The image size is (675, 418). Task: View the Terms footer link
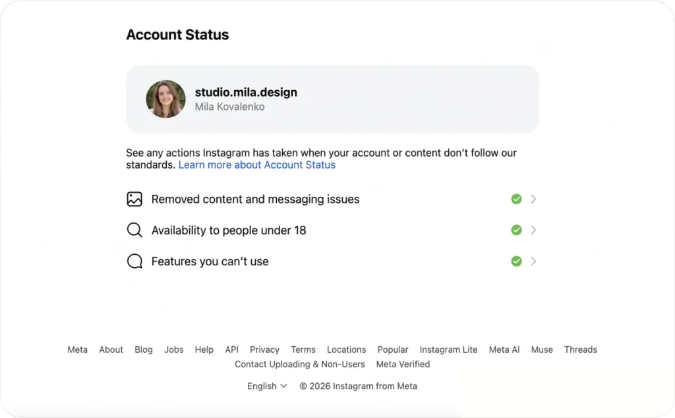pyautogui.click(x=303, y=350)
